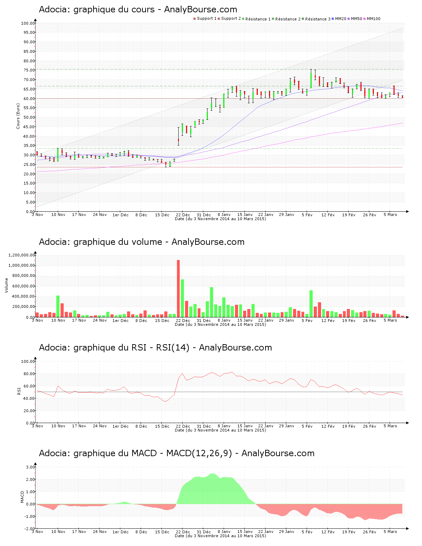Click the vertical 'RSI' axis label
The image size is (422, 546).
(x=19, y=391)
